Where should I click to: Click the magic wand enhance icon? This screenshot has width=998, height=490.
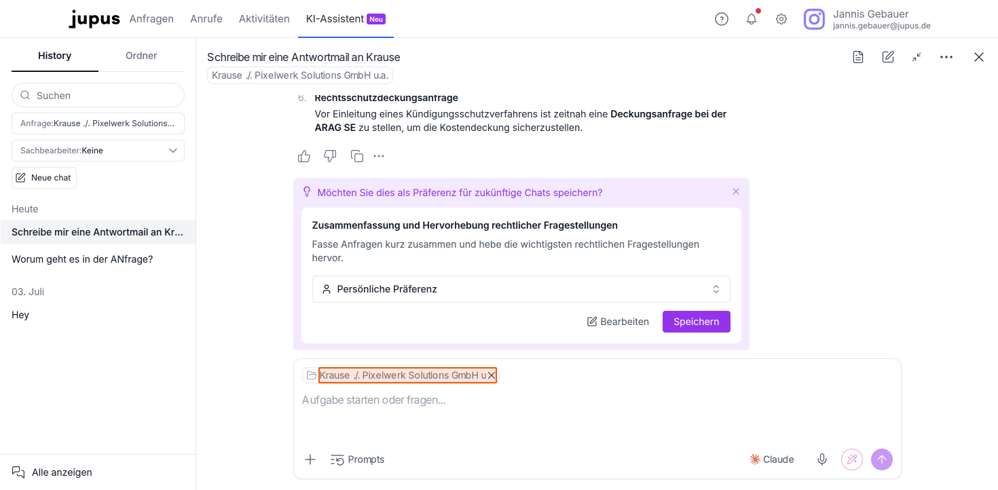852,459
